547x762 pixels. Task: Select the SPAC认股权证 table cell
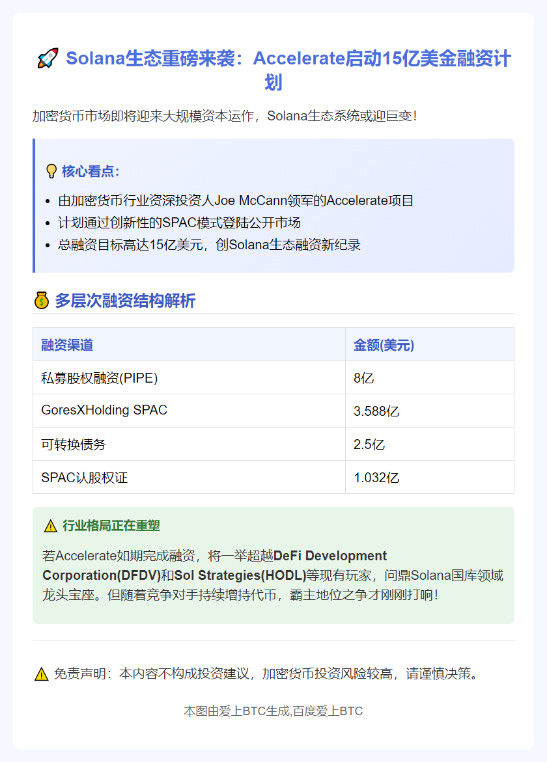(189, 477)
